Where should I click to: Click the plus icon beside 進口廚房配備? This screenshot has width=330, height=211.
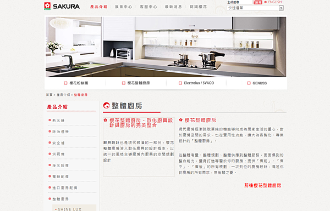[x=50, y=187]
